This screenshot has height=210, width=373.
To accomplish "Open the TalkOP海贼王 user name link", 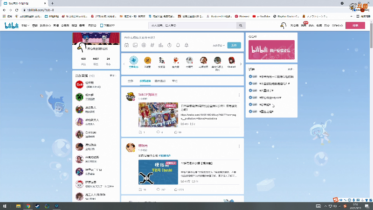I will click(x=148, y=95).
